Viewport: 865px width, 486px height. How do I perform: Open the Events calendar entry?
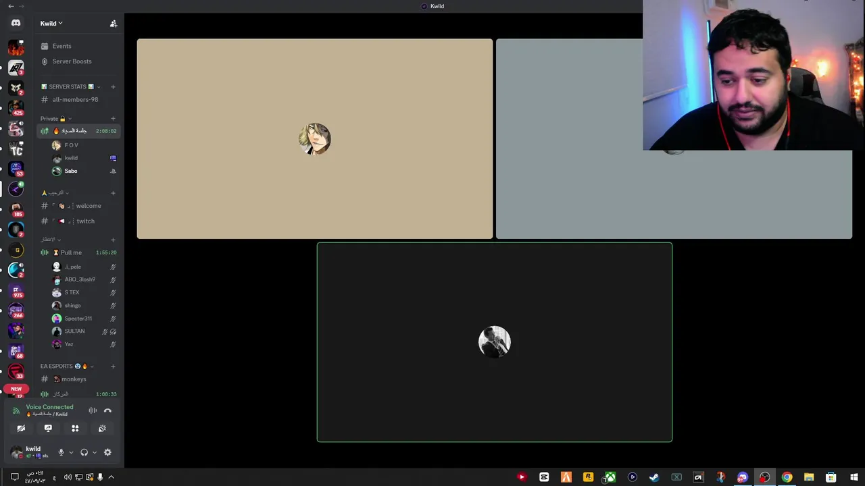click(x=79, y=46)
